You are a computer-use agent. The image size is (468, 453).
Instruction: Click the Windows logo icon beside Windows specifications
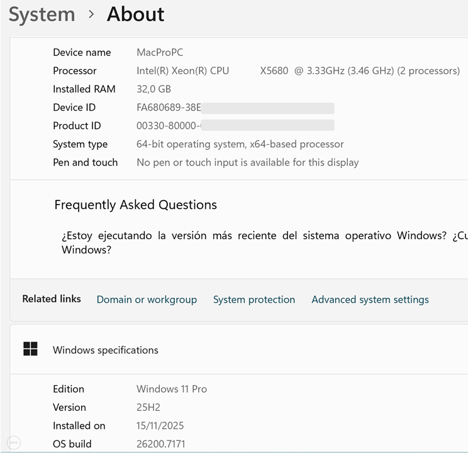tap(30, 349)
